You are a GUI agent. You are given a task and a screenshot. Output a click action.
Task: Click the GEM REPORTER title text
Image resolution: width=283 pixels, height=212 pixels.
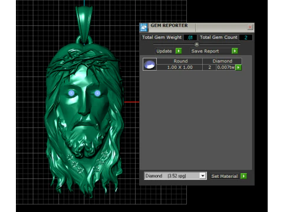[169, 25]
